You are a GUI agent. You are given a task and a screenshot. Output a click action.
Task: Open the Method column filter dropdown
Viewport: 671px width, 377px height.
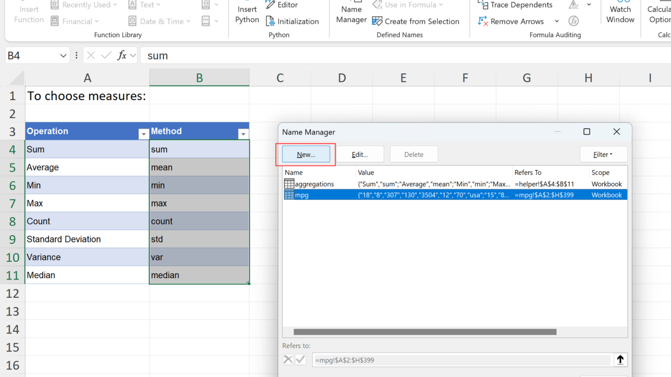243,135
